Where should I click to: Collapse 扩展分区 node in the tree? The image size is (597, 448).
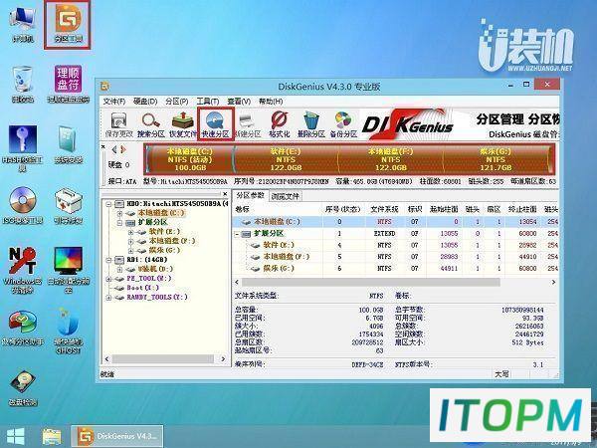(120, 222)
